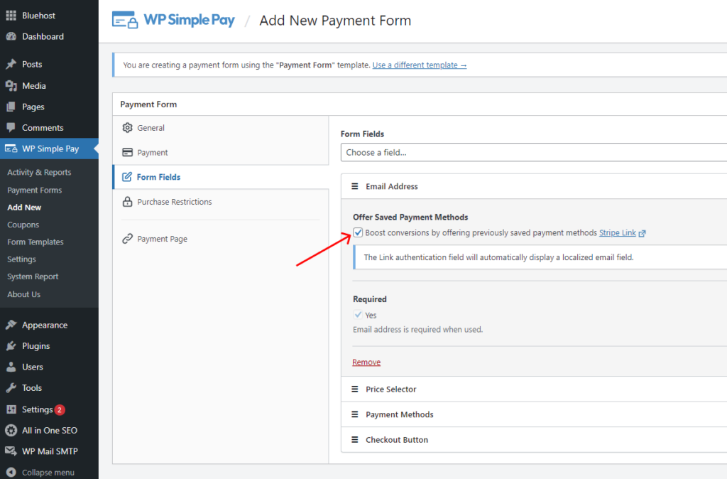Click the Dashboard icon in sidebar
The width and height of the screenshot is (727, 479).
coord(11,36)
